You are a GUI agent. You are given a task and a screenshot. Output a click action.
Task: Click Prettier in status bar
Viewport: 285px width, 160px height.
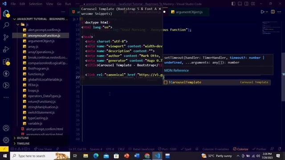pyautogui.click(x=259, y=149)
